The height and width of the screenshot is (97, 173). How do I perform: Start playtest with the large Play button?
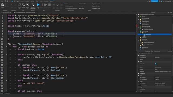[x=38, y=5]
